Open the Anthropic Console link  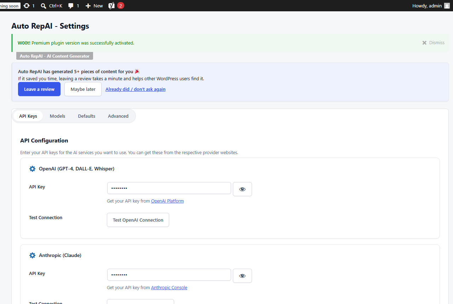[169, 287]
